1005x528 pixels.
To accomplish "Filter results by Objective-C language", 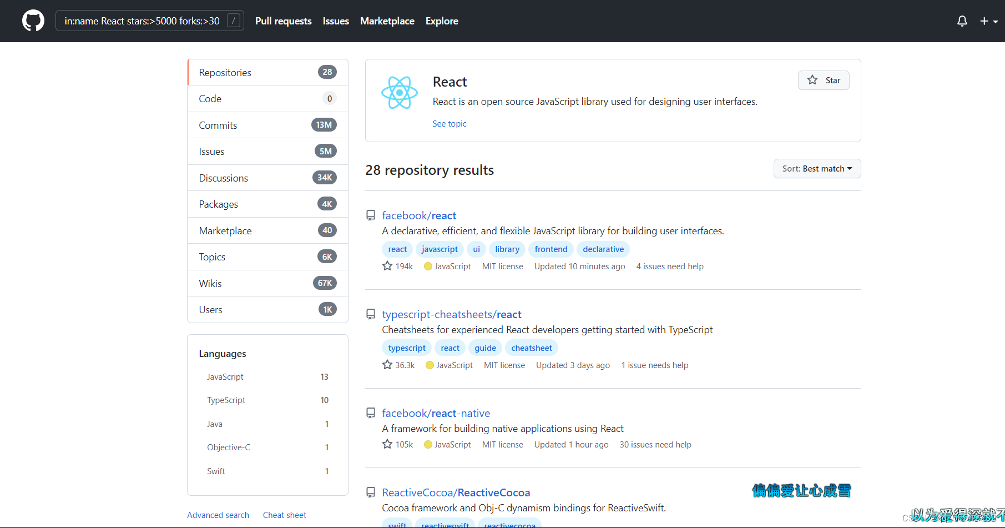I will [x=267, y=447].
